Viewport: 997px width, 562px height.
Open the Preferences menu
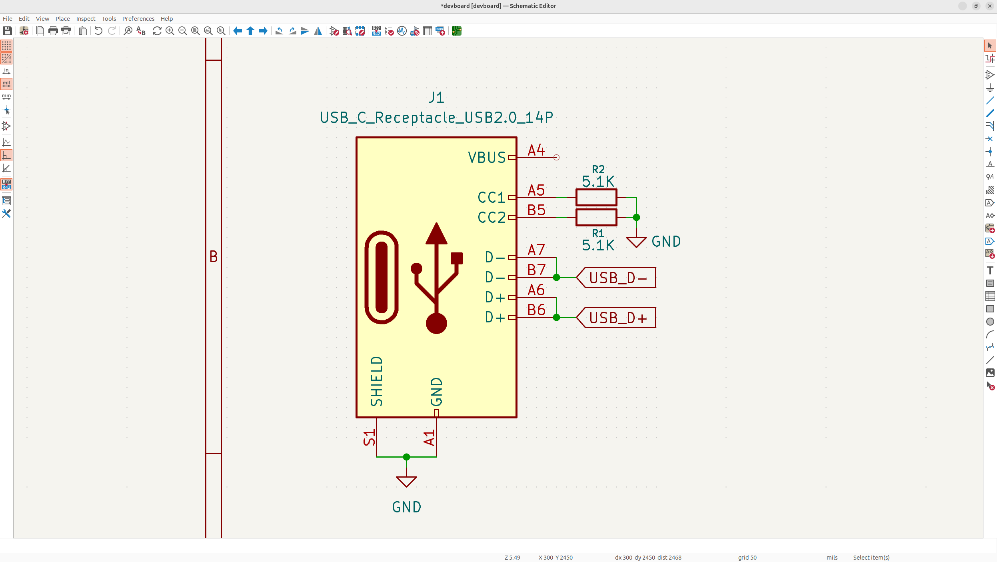tap(138, 19)
